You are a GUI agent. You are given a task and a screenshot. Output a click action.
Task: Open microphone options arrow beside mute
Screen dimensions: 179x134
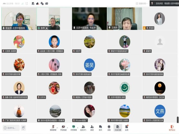pos(57,128)
